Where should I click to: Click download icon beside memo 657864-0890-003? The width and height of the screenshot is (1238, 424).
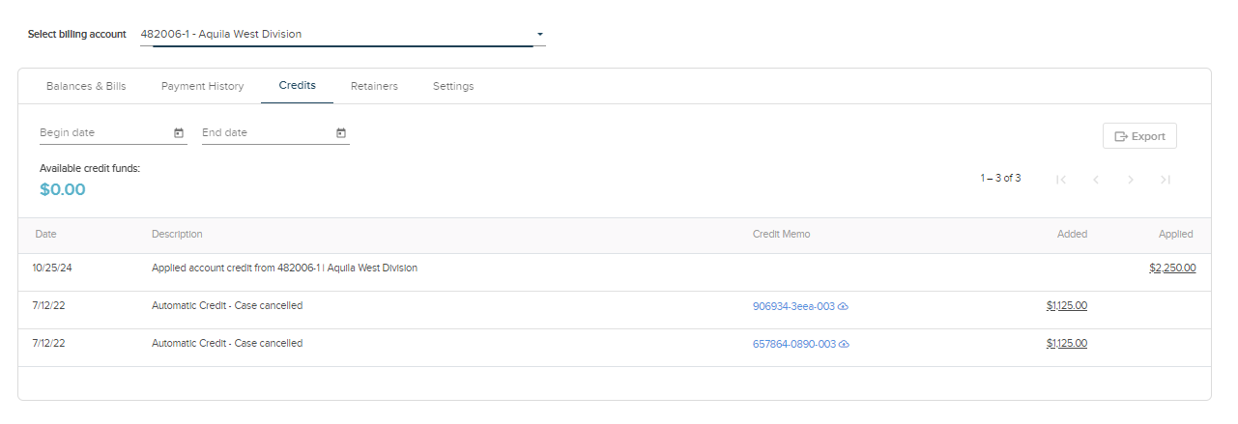click(843, 344)
